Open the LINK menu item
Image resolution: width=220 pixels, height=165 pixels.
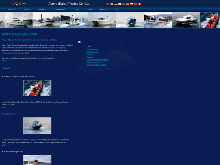point(116,10)
